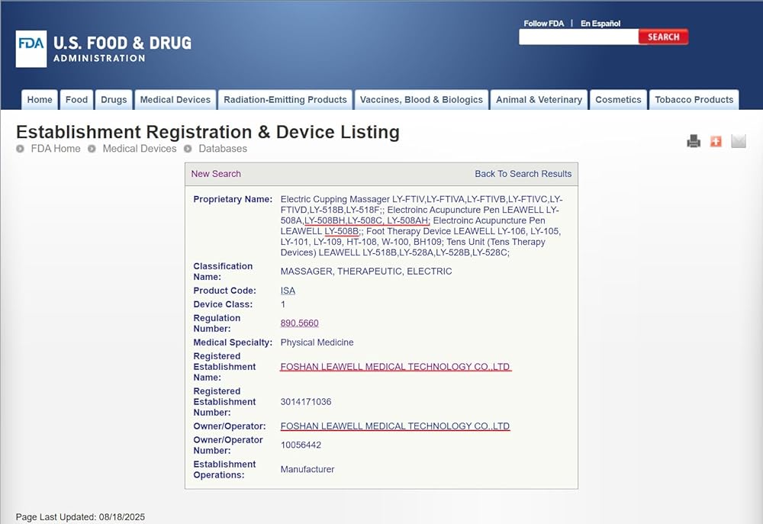
Task: Open the Animal & Veterinary tab
Action: tap(539, 100)
